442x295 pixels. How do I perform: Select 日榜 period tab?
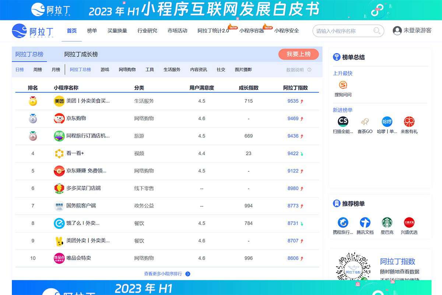tap(20, 70)
